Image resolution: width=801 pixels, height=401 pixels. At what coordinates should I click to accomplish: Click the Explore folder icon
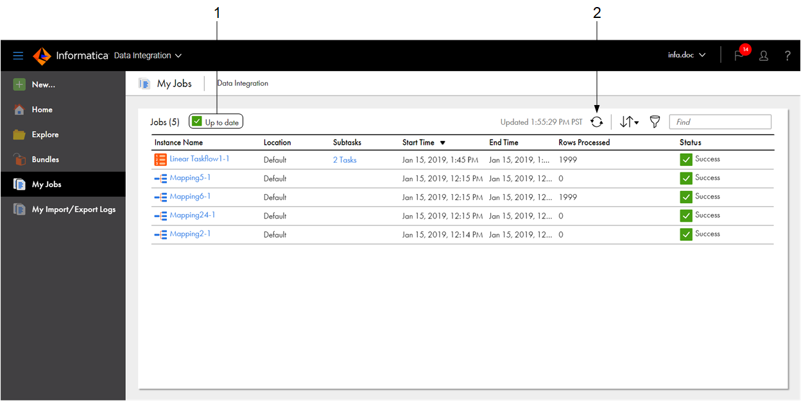tap(19, 135)
